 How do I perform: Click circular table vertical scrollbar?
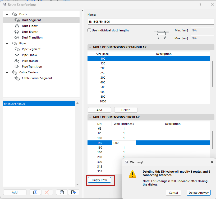tap(212, 140)
